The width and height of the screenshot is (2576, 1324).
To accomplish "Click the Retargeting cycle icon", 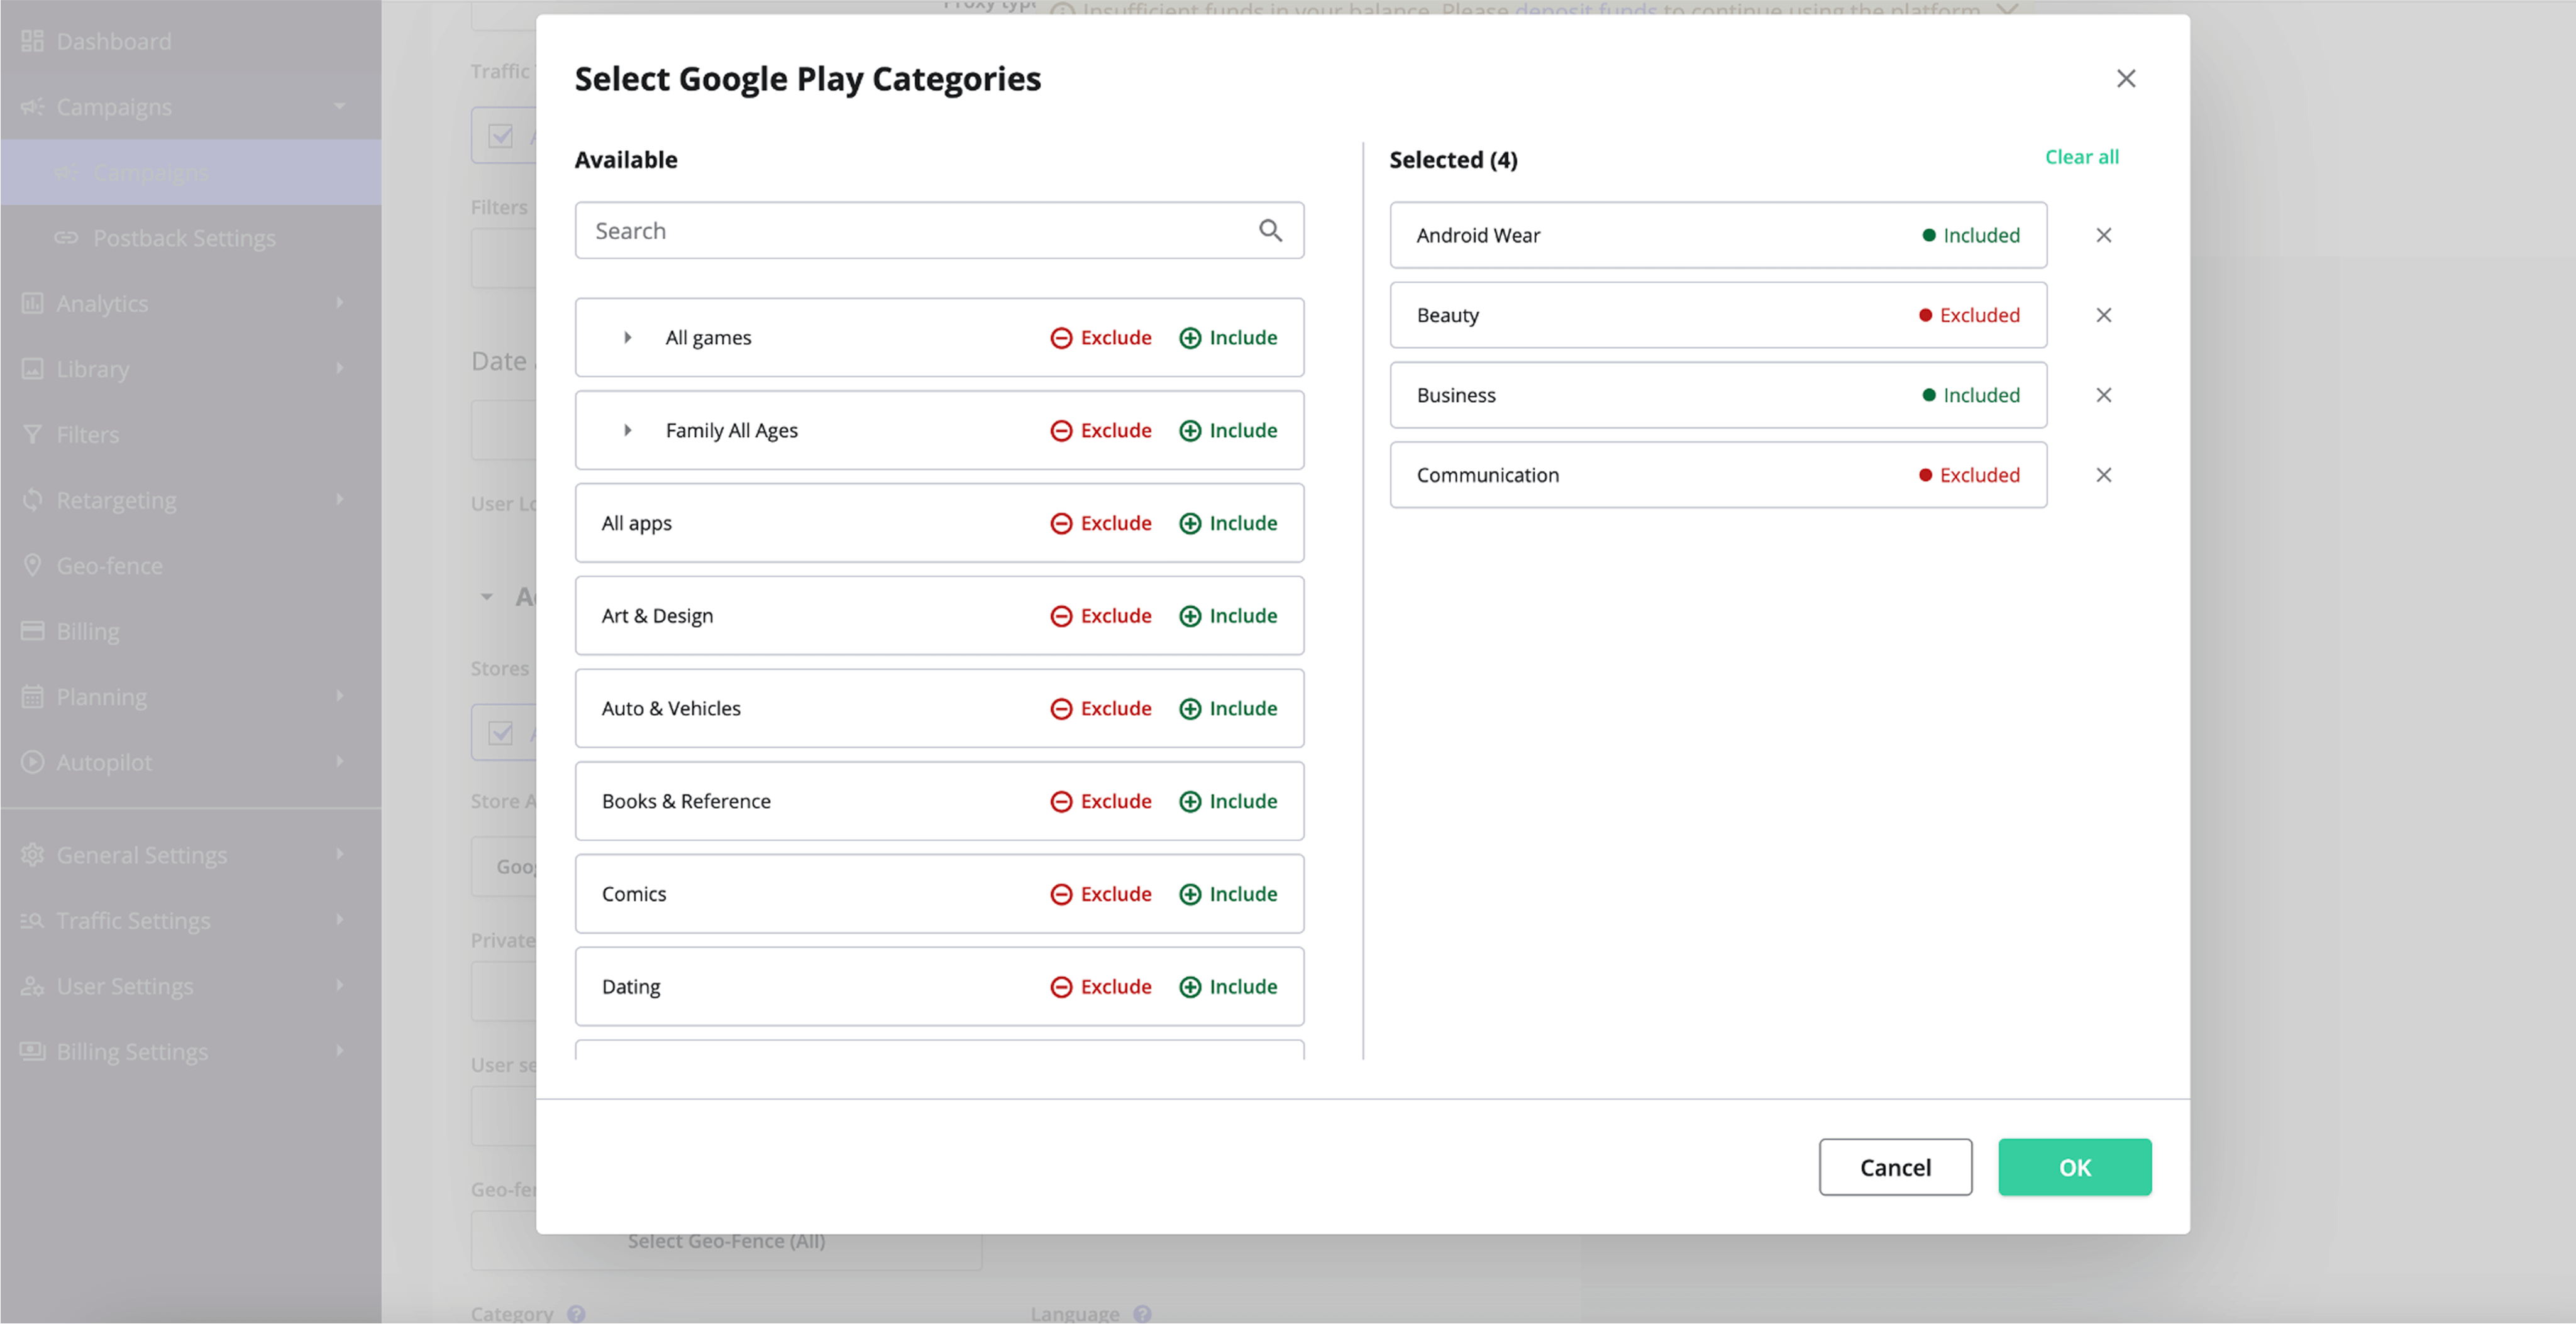I will point(33,500).
